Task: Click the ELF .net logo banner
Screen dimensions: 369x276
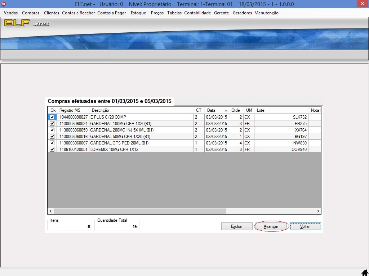Action: 26,23
